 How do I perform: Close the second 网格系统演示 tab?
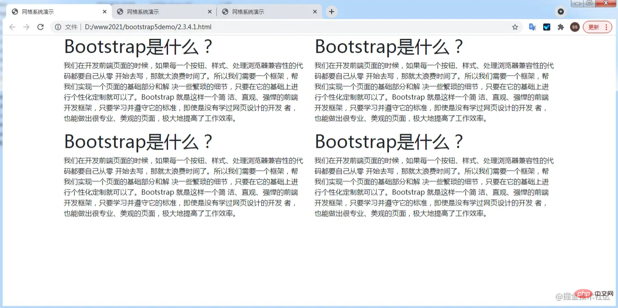(209, 12)
